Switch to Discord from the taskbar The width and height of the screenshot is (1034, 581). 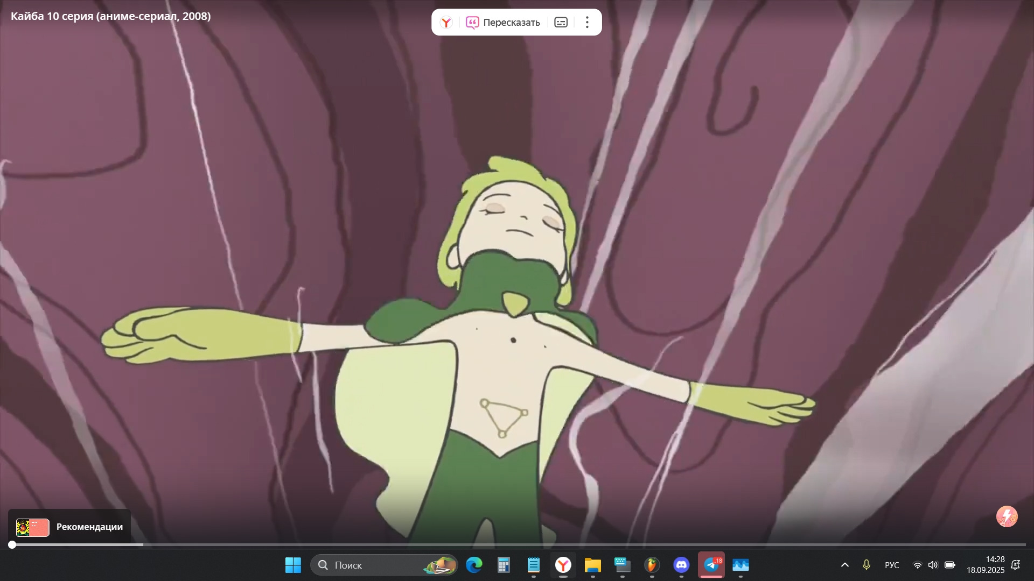[681, 565]
